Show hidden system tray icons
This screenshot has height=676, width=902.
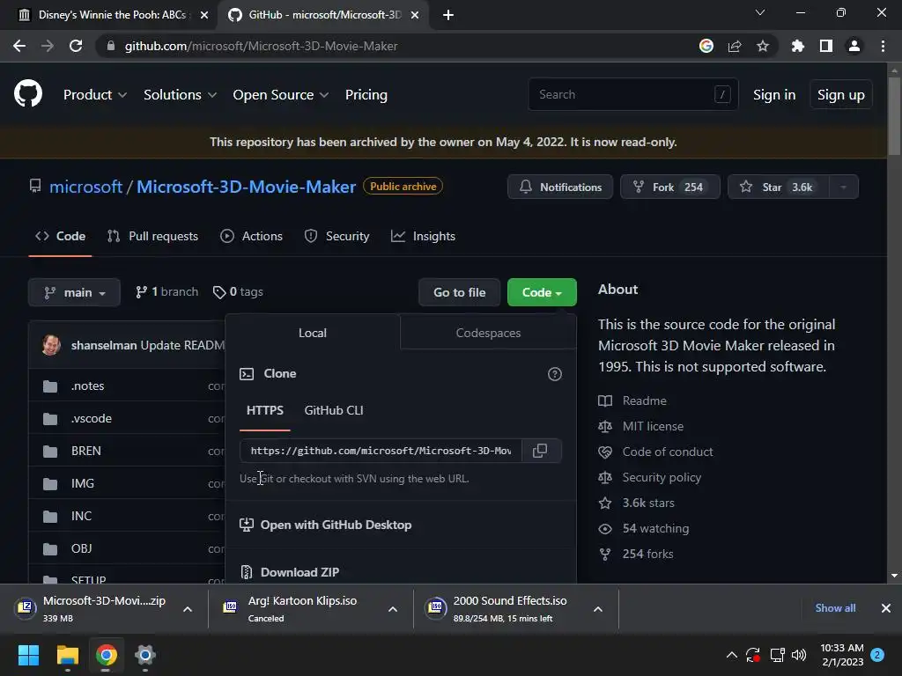732,655
